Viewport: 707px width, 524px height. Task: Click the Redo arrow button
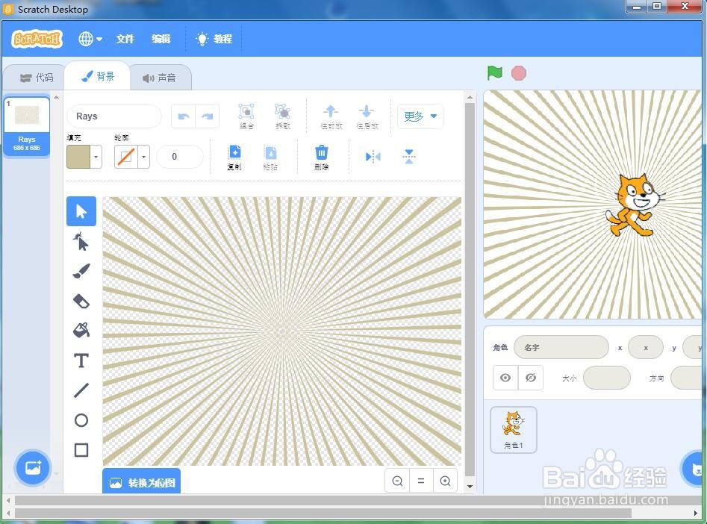208,116
